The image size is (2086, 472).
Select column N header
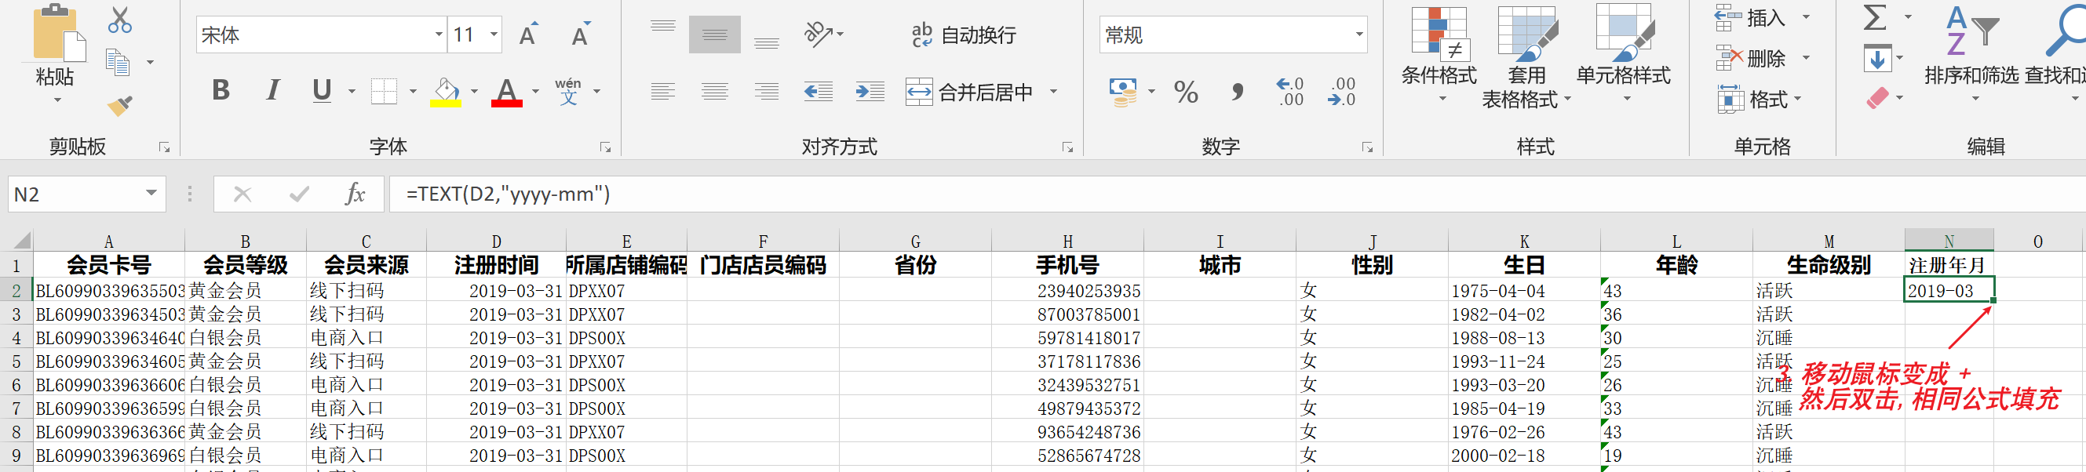1949,241
